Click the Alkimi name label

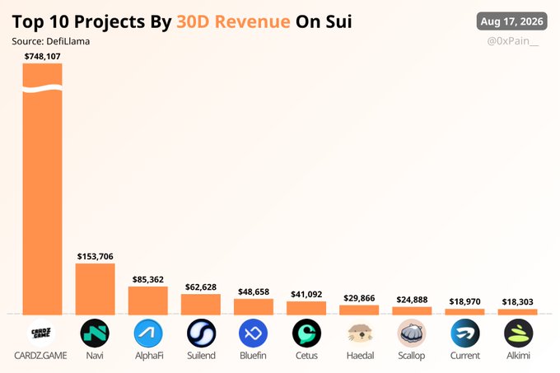[x=518, y=356]
